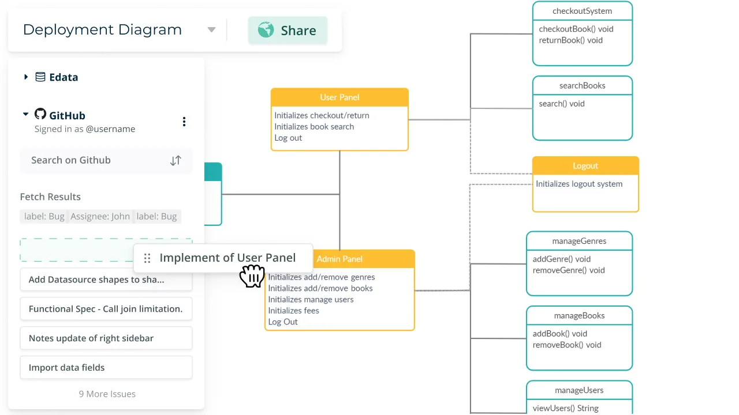The image size is (739, 415).
Task: Click the Share button
Action: pos(288,30)
